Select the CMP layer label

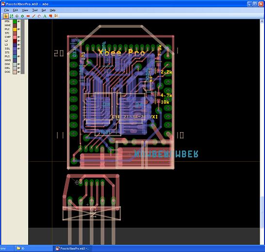tap(8, 37)
